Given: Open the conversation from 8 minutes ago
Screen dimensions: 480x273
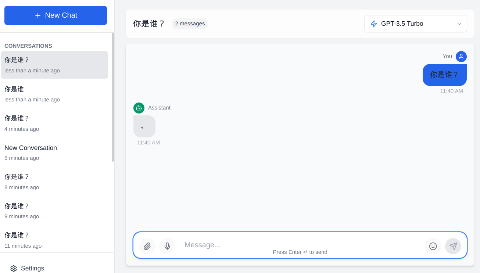Looking at the screenshot, I should pos(54,182).
